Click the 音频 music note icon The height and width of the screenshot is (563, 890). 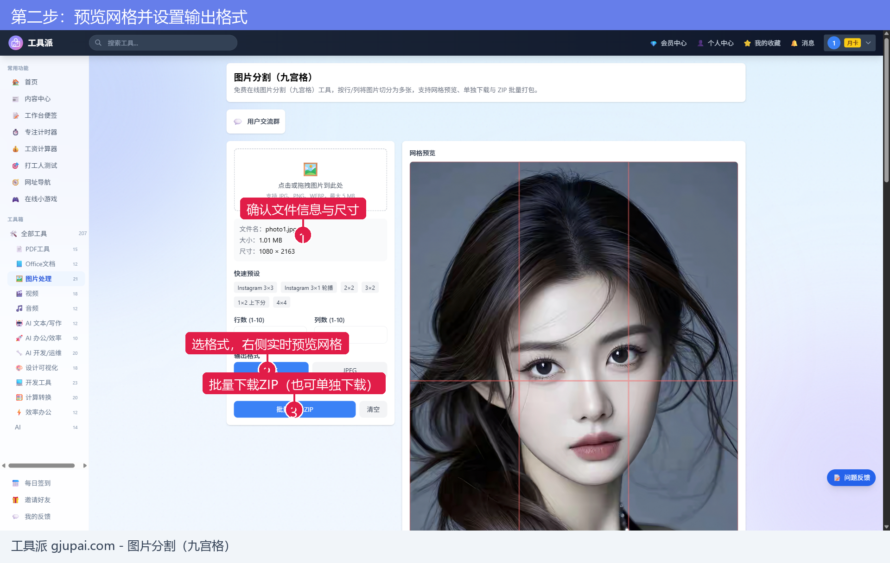tap(19, 308)
